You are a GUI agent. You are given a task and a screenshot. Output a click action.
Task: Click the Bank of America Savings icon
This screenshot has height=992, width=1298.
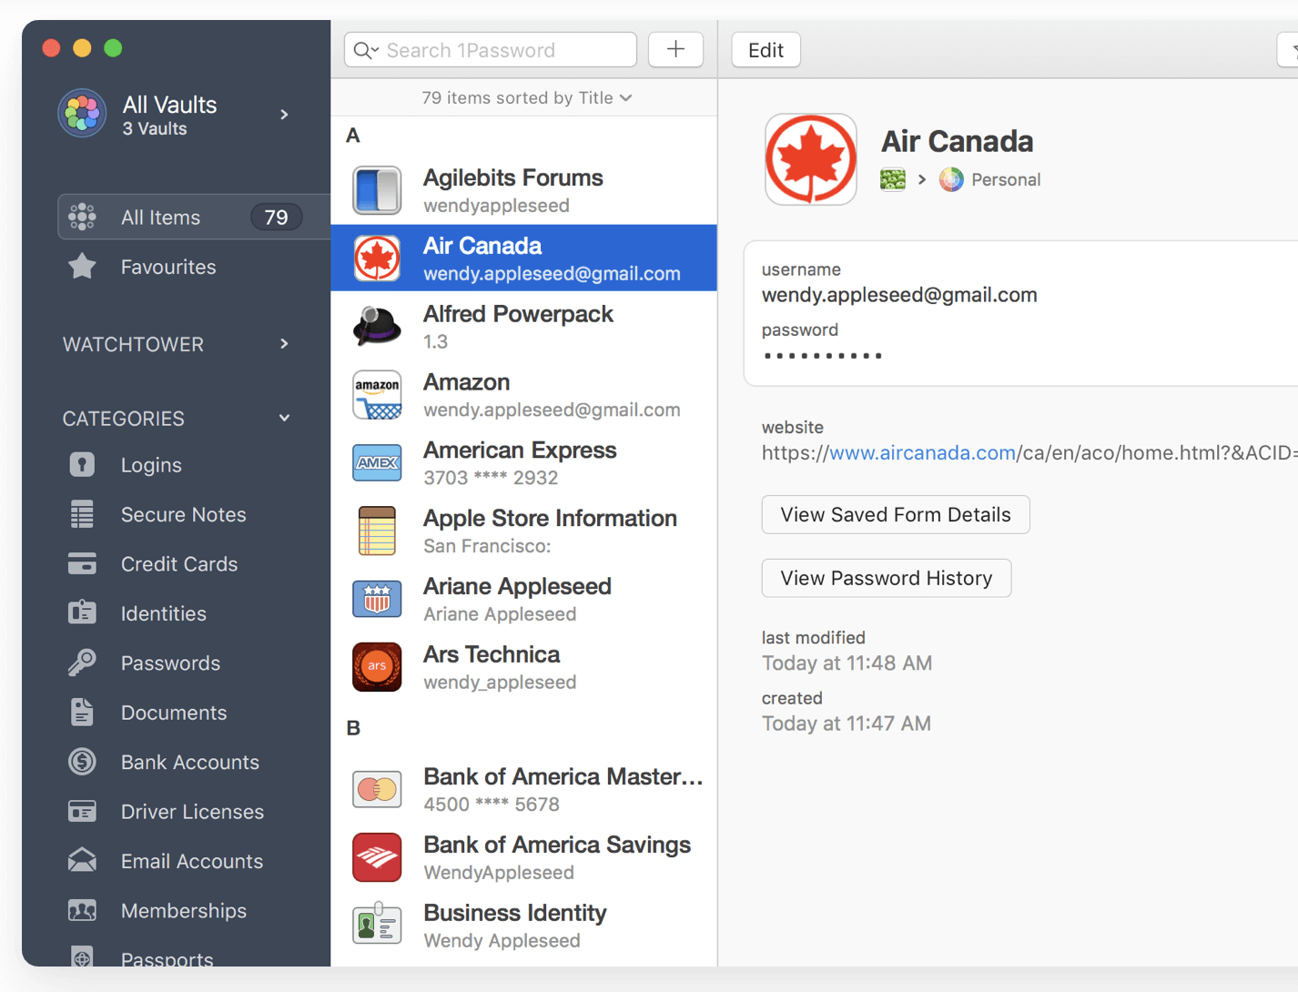[377, 857]
